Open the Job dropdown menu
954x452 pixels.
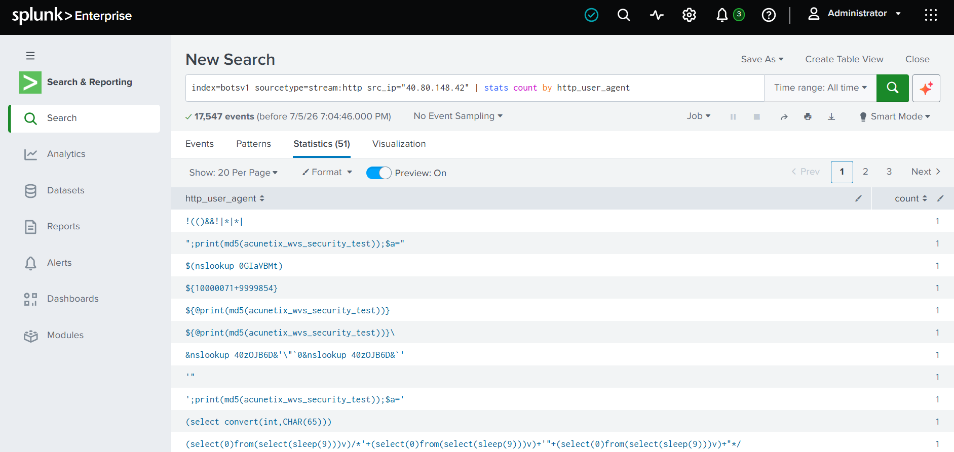tap(699, 116)
